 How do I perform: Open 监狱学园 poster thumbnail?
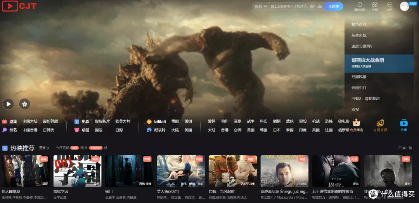tap(78, 171)
